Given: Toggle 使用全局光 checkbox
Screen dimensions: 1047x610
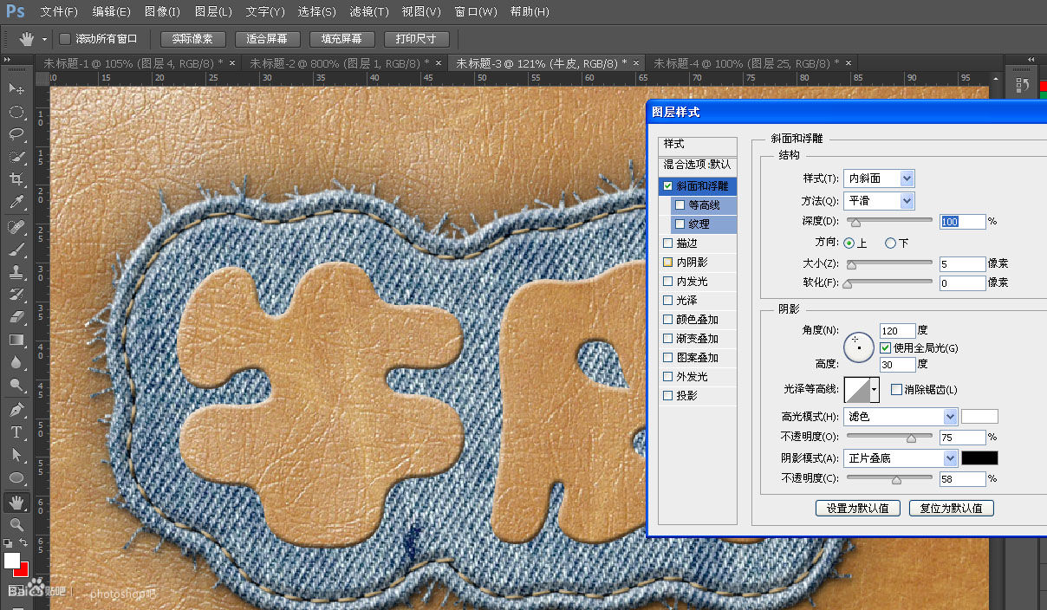Looking at the screenshot, I should [885, 347].
